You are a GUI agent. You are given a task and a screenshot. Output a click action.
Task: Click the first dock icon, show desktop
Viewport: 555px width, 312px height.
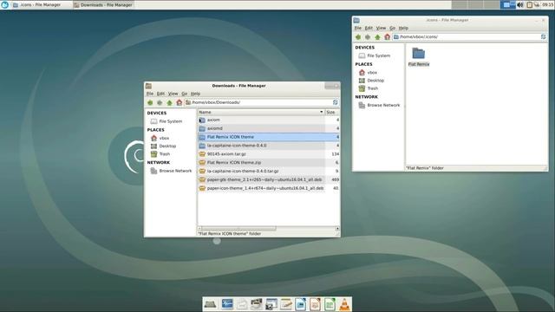point(211,304)
